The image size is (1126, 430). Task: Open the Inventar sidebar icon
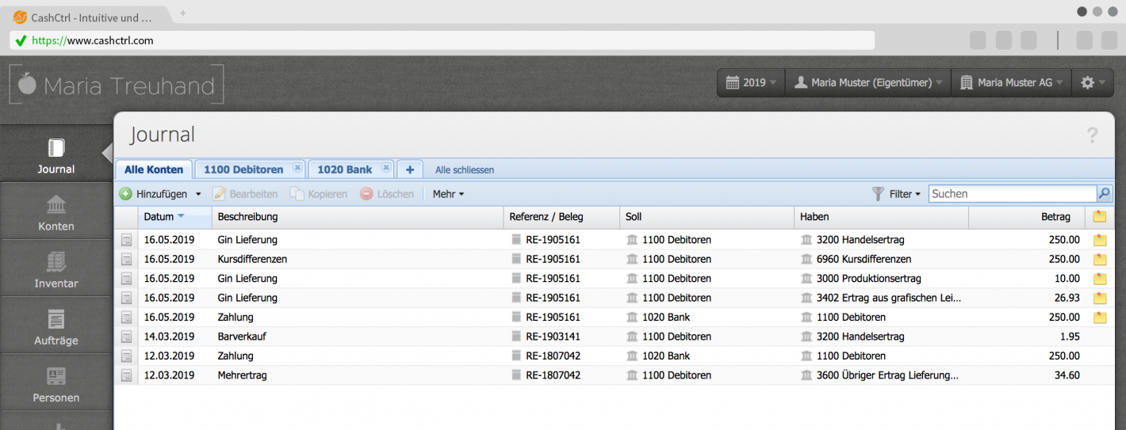56,269
